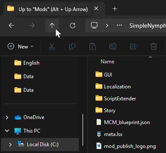Click the OneDrive cloud icon
Screen dimensions: 166x153
point(18,117)
